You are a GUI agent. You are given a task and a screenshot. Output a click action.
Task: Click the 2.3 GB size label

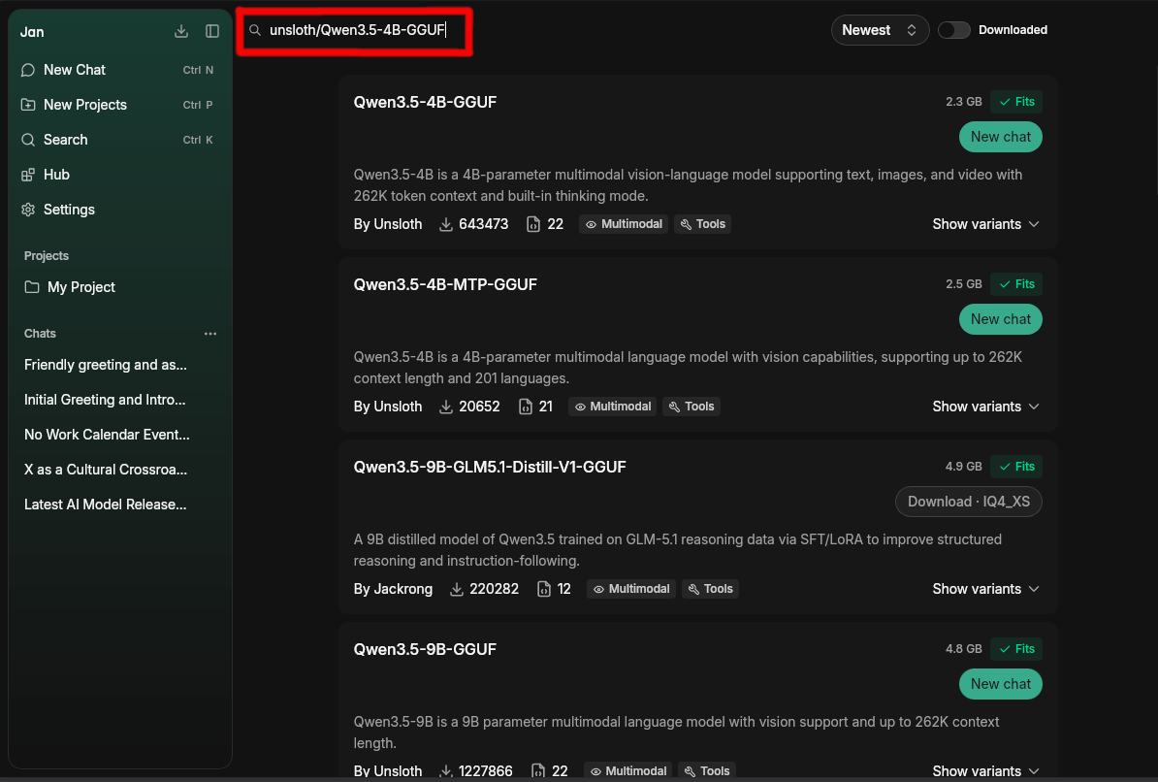(x=963, y=102)
